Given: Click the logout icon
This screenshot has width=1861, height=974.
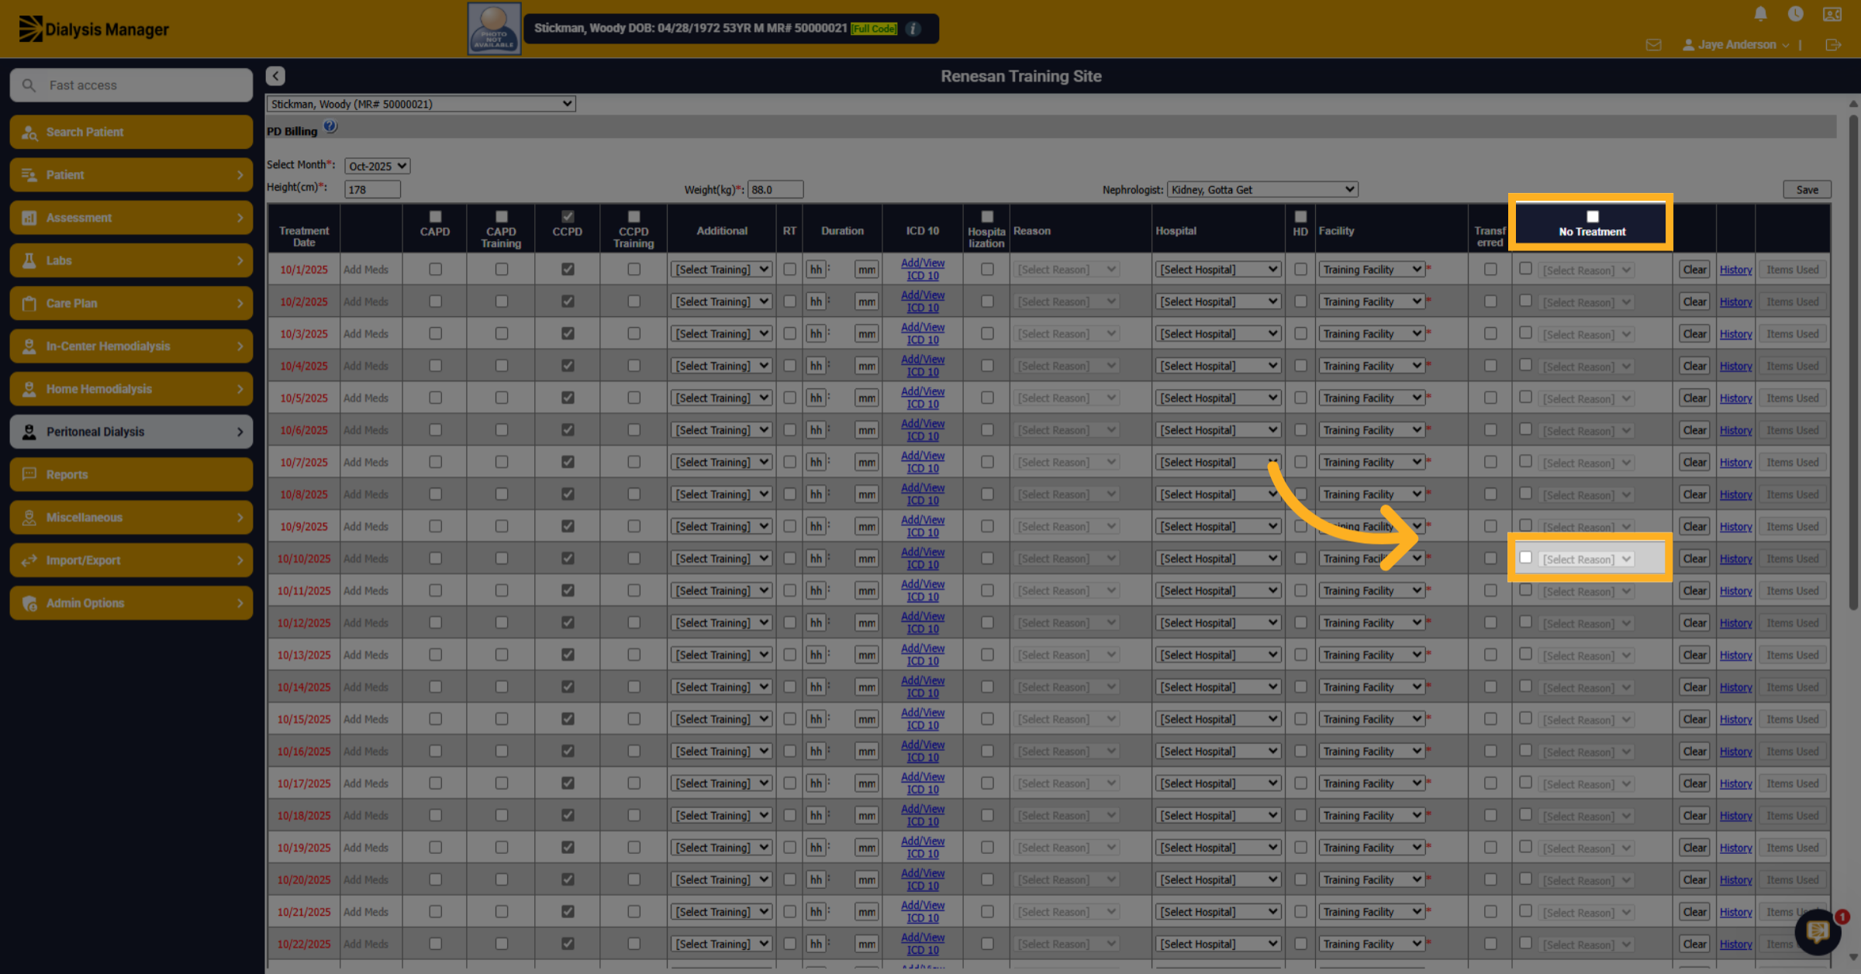Looking at the screenshot, I should coord(1833,45).
